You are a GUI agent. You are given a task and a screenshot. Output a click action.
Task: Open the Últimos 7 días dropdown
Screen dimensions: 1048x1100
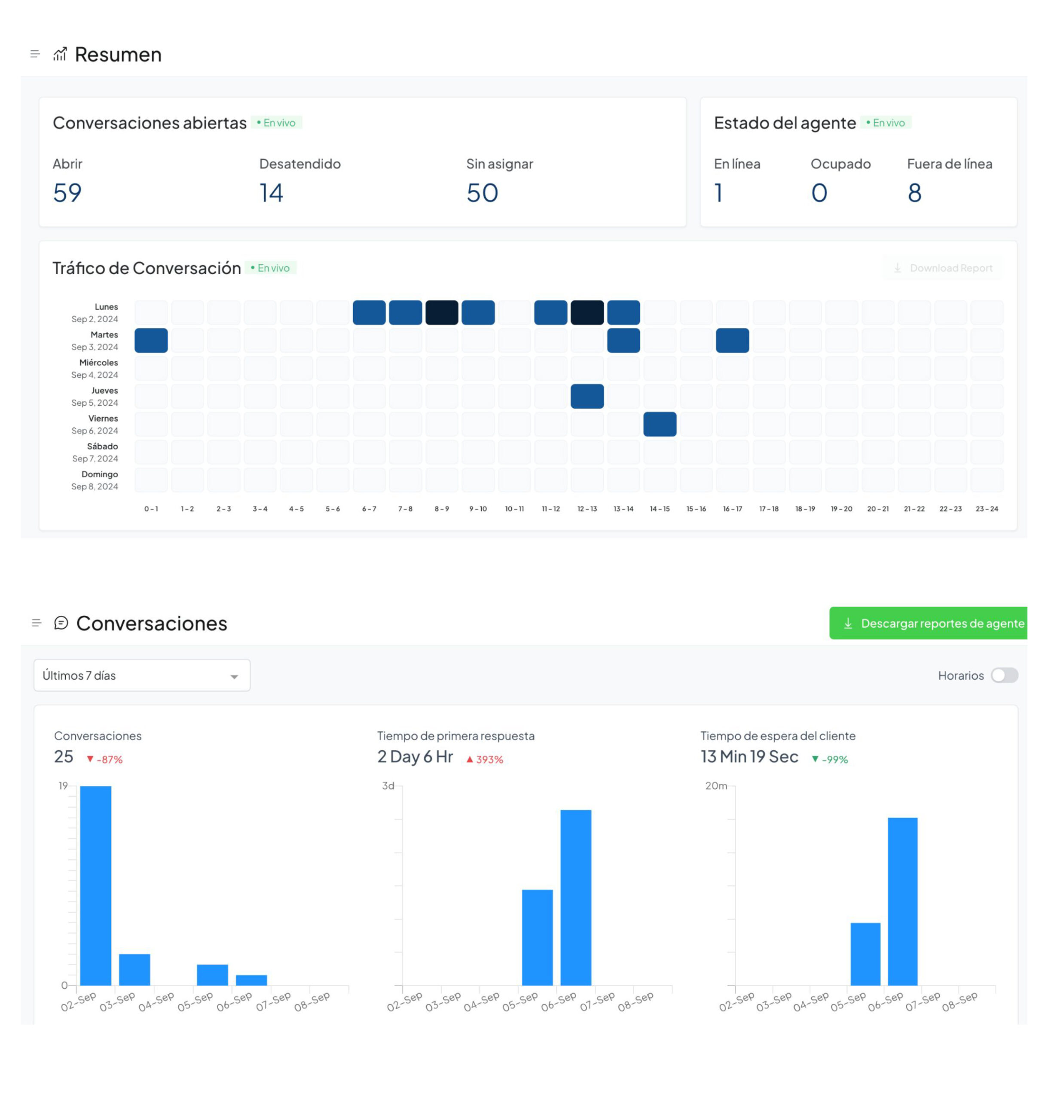coord(141,675)
